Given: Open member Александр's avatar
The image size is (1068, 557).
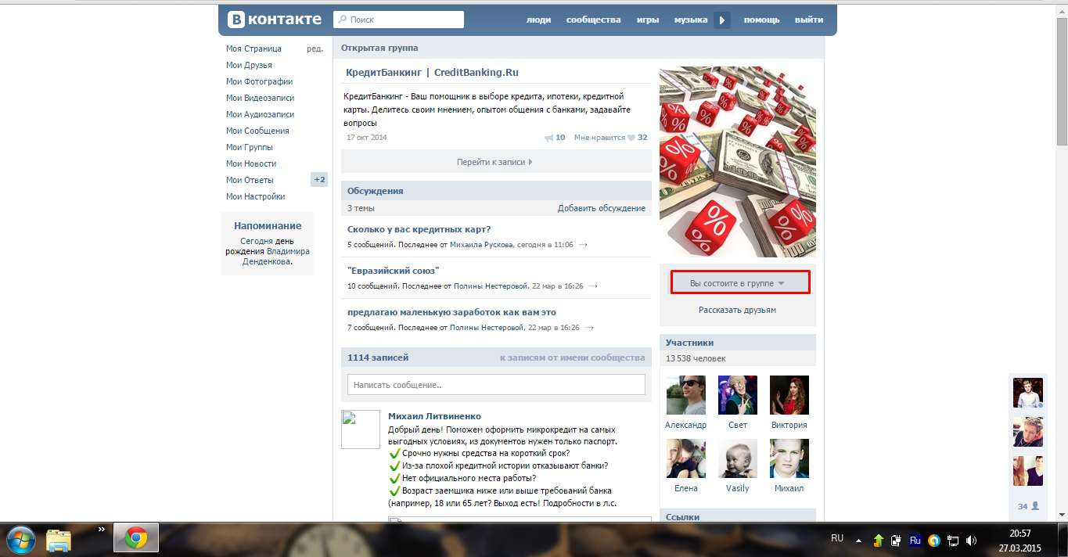Looking at the screenshot, I should click(x=685, y=395).
